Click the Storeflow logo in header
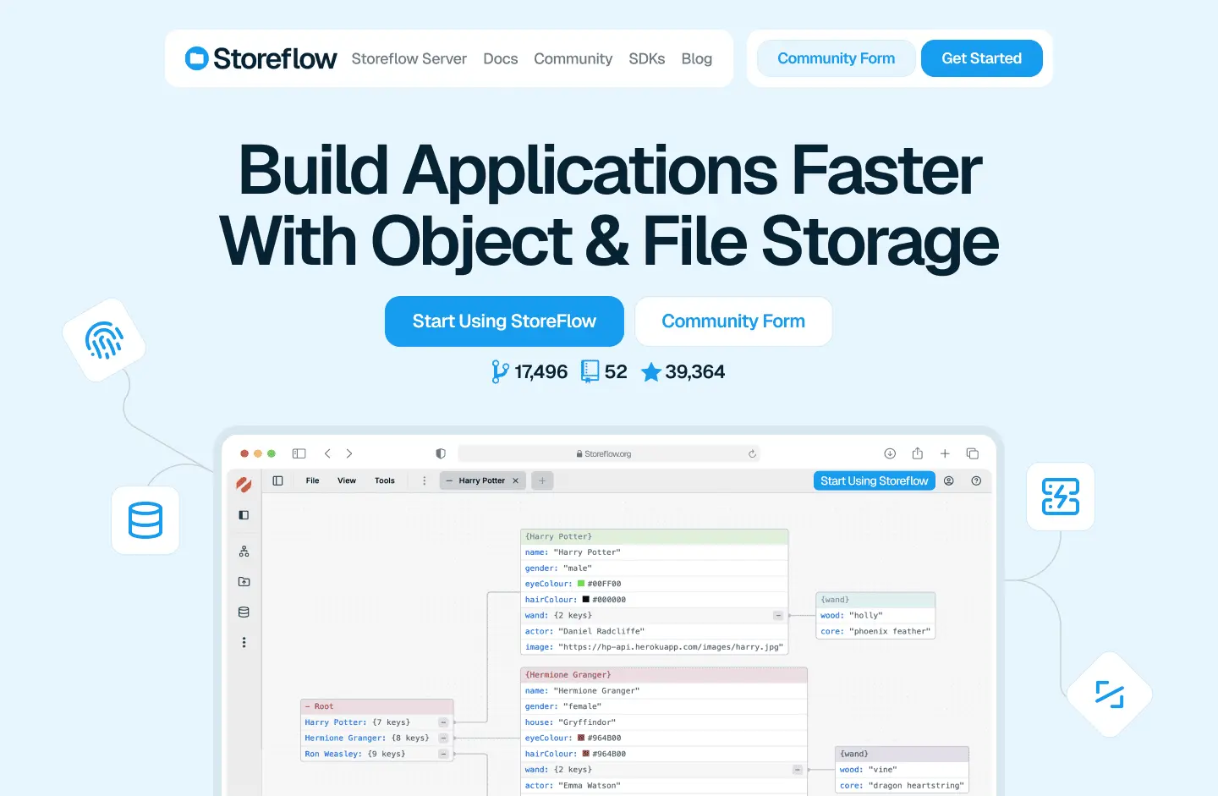This screenshot has width=1218, height=796. click(261, 58)
